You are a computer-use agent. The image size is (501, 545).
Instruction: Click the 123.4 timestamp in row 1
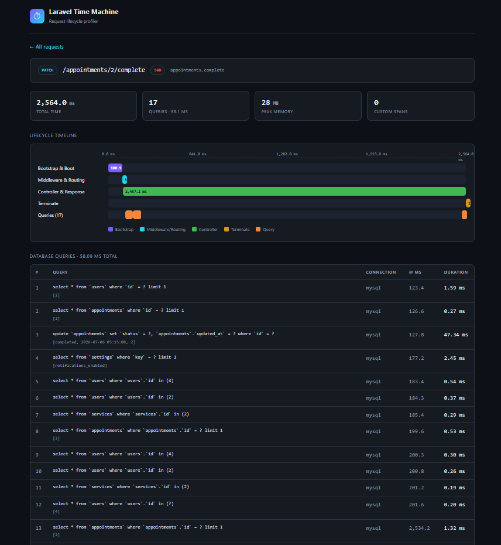(x=416, y=288)
